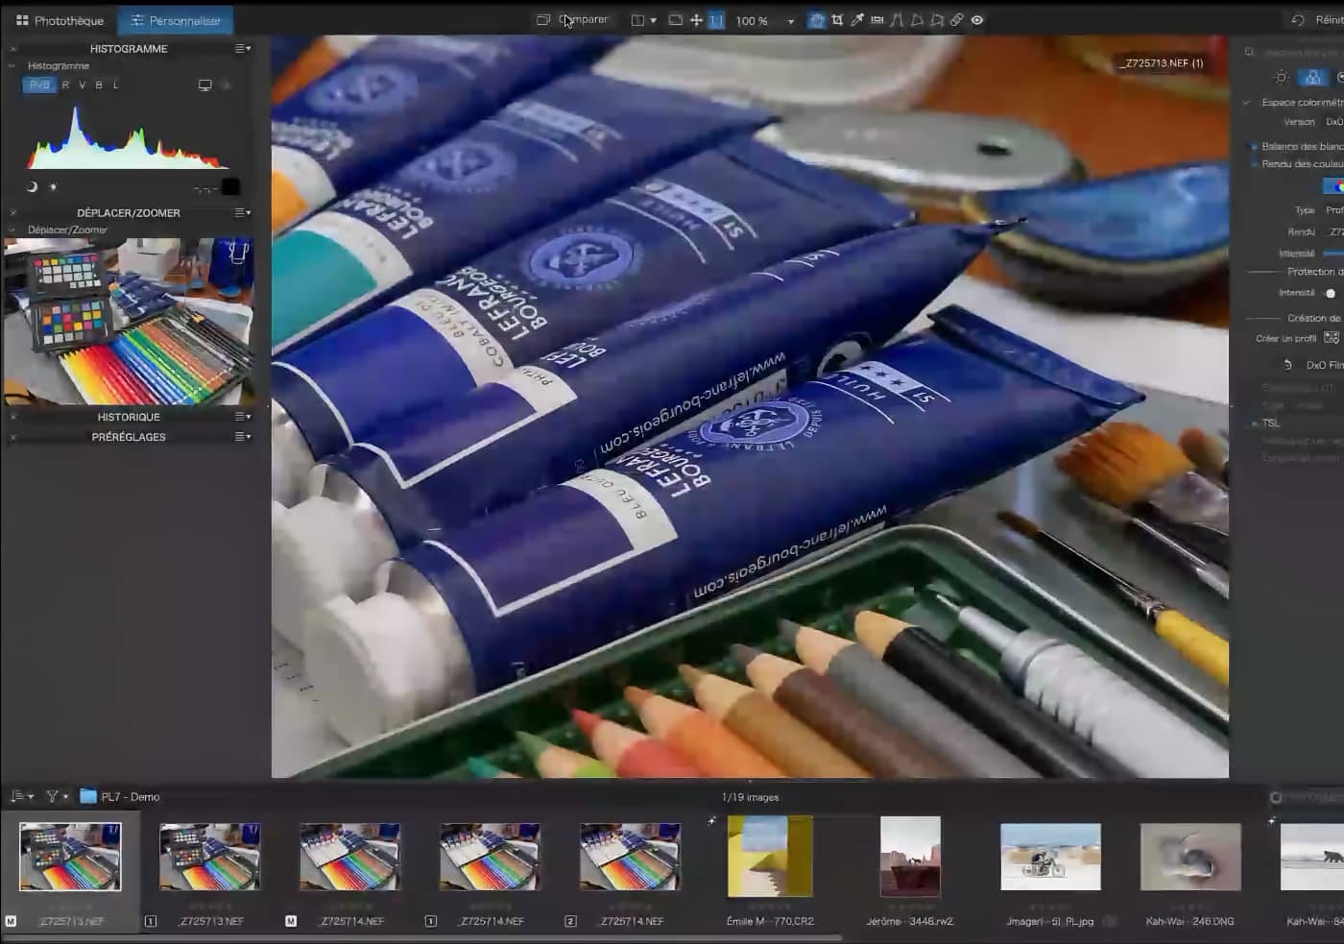The height and width of the screenshot is (944, 1344).
Task: Click the Réinitialiser reset button
Action: pos(1318,20)
